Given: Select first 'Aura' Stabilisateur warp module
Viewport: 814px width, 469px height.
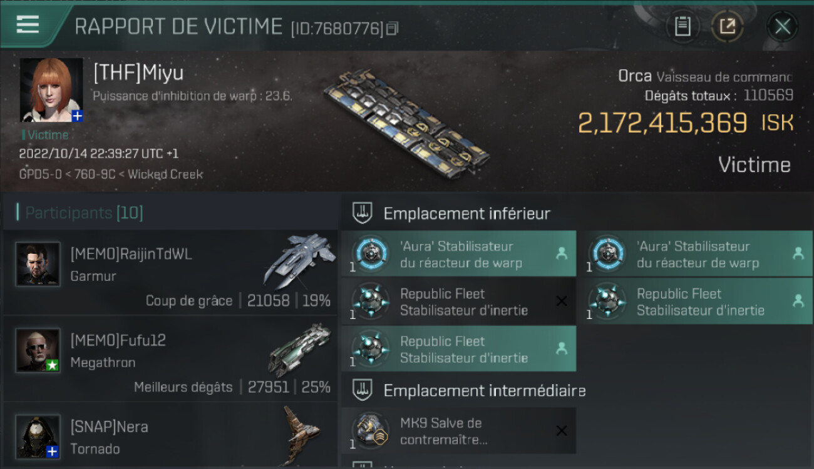Looking at the screenshot, I should pos(459,254).
